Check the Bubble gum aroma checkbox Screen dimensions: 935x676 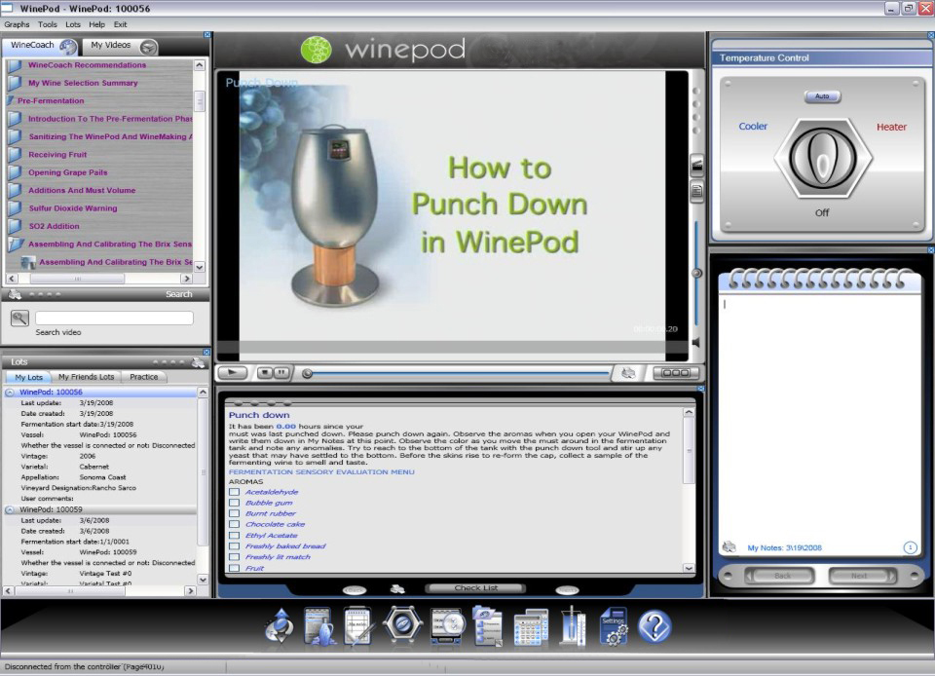[235, 503]
